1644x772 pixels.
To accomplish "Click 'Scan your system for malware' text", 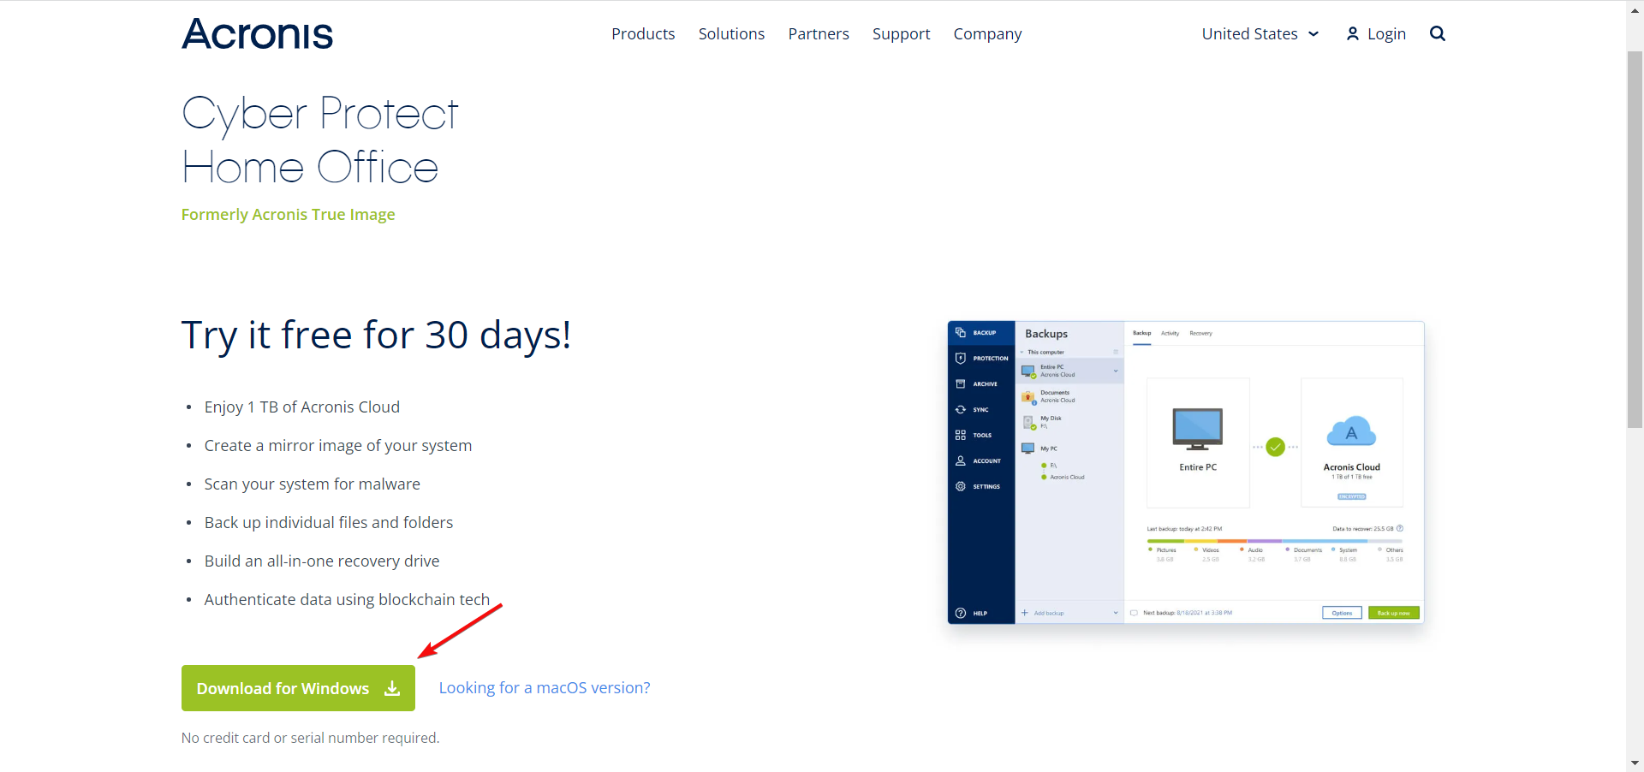I will tap(312, 484).
